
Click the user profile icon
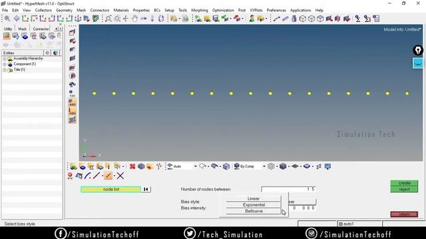[x=252, y=19]
